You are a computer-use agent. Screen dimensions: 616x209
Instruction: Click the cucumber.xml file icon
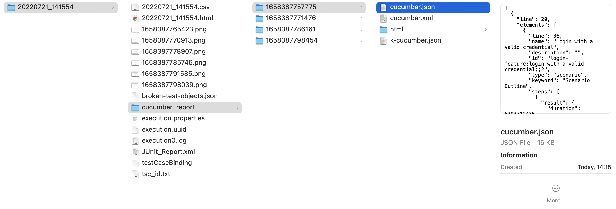coord(383,18)
